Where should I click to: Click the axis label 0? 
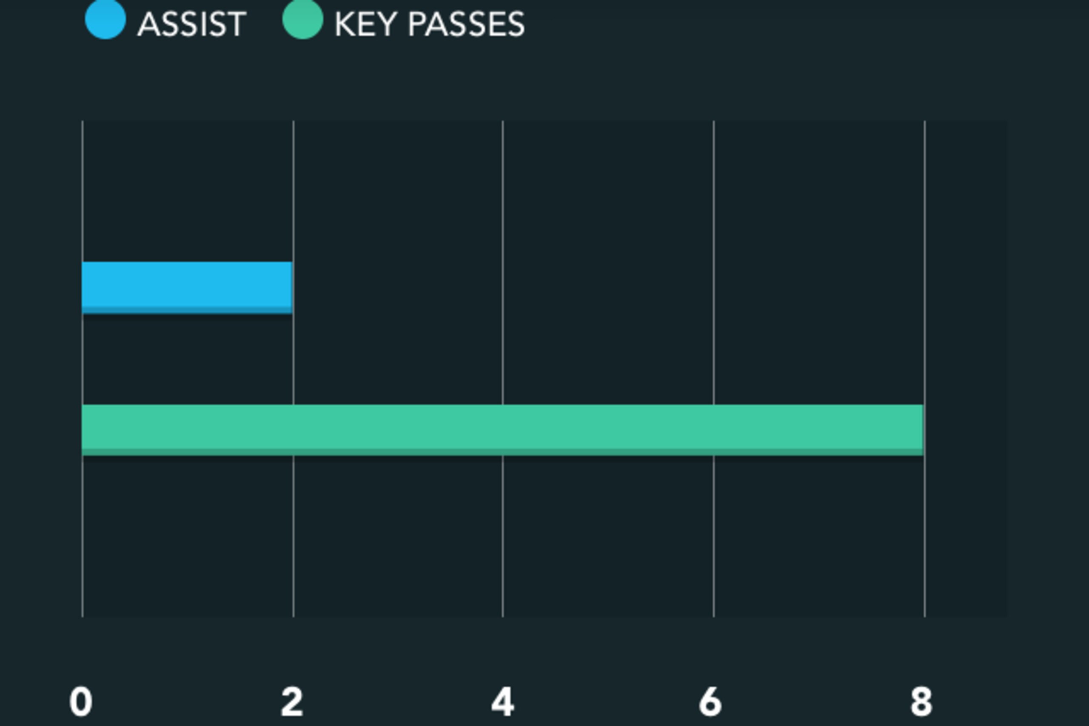(x=81, y=702)
